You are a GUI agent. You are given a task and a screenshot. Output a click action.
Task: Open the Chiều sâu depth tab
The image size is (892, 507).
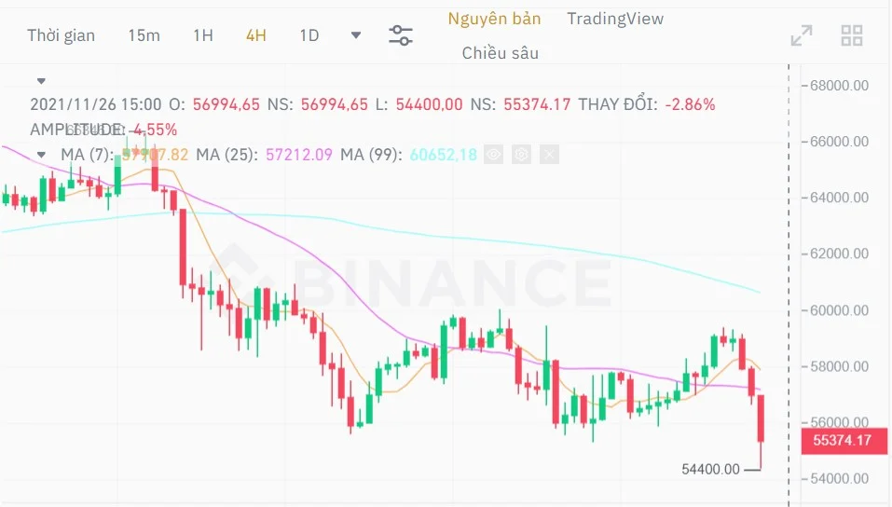click(x=501, y=53)
